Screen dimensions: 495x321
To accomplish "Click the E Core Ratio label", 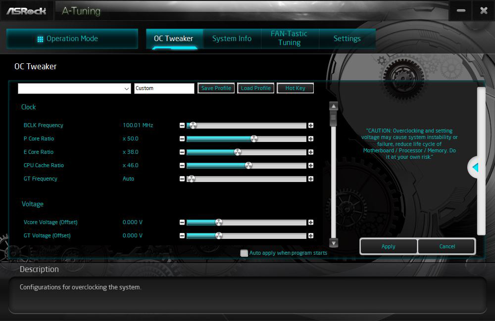I will point(39,152).
